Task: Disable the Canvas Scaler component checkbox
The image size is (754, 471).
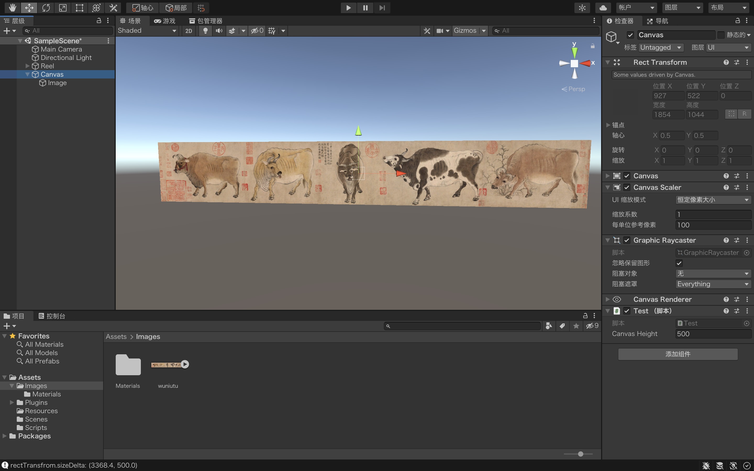Action: (x=627, y=187)
